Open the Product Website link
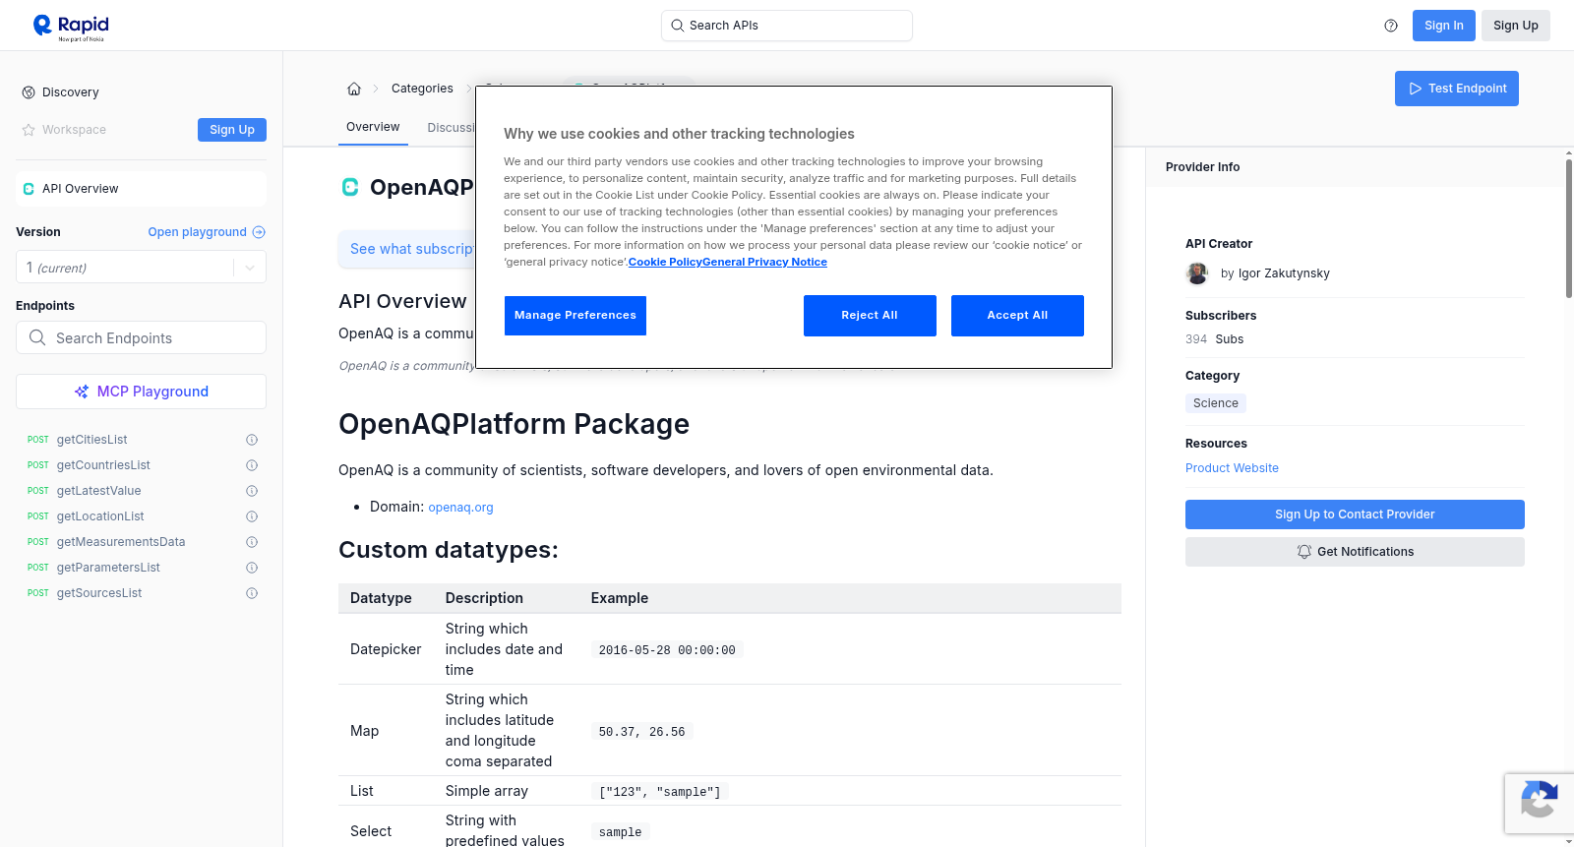 tap(1232, 468)
